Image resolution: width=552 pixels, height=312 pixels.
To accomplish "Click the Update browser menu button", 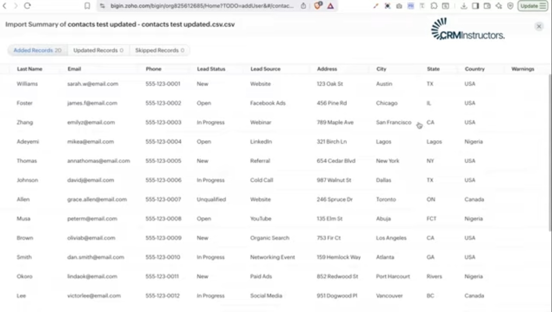I will (x=532, y=6).
